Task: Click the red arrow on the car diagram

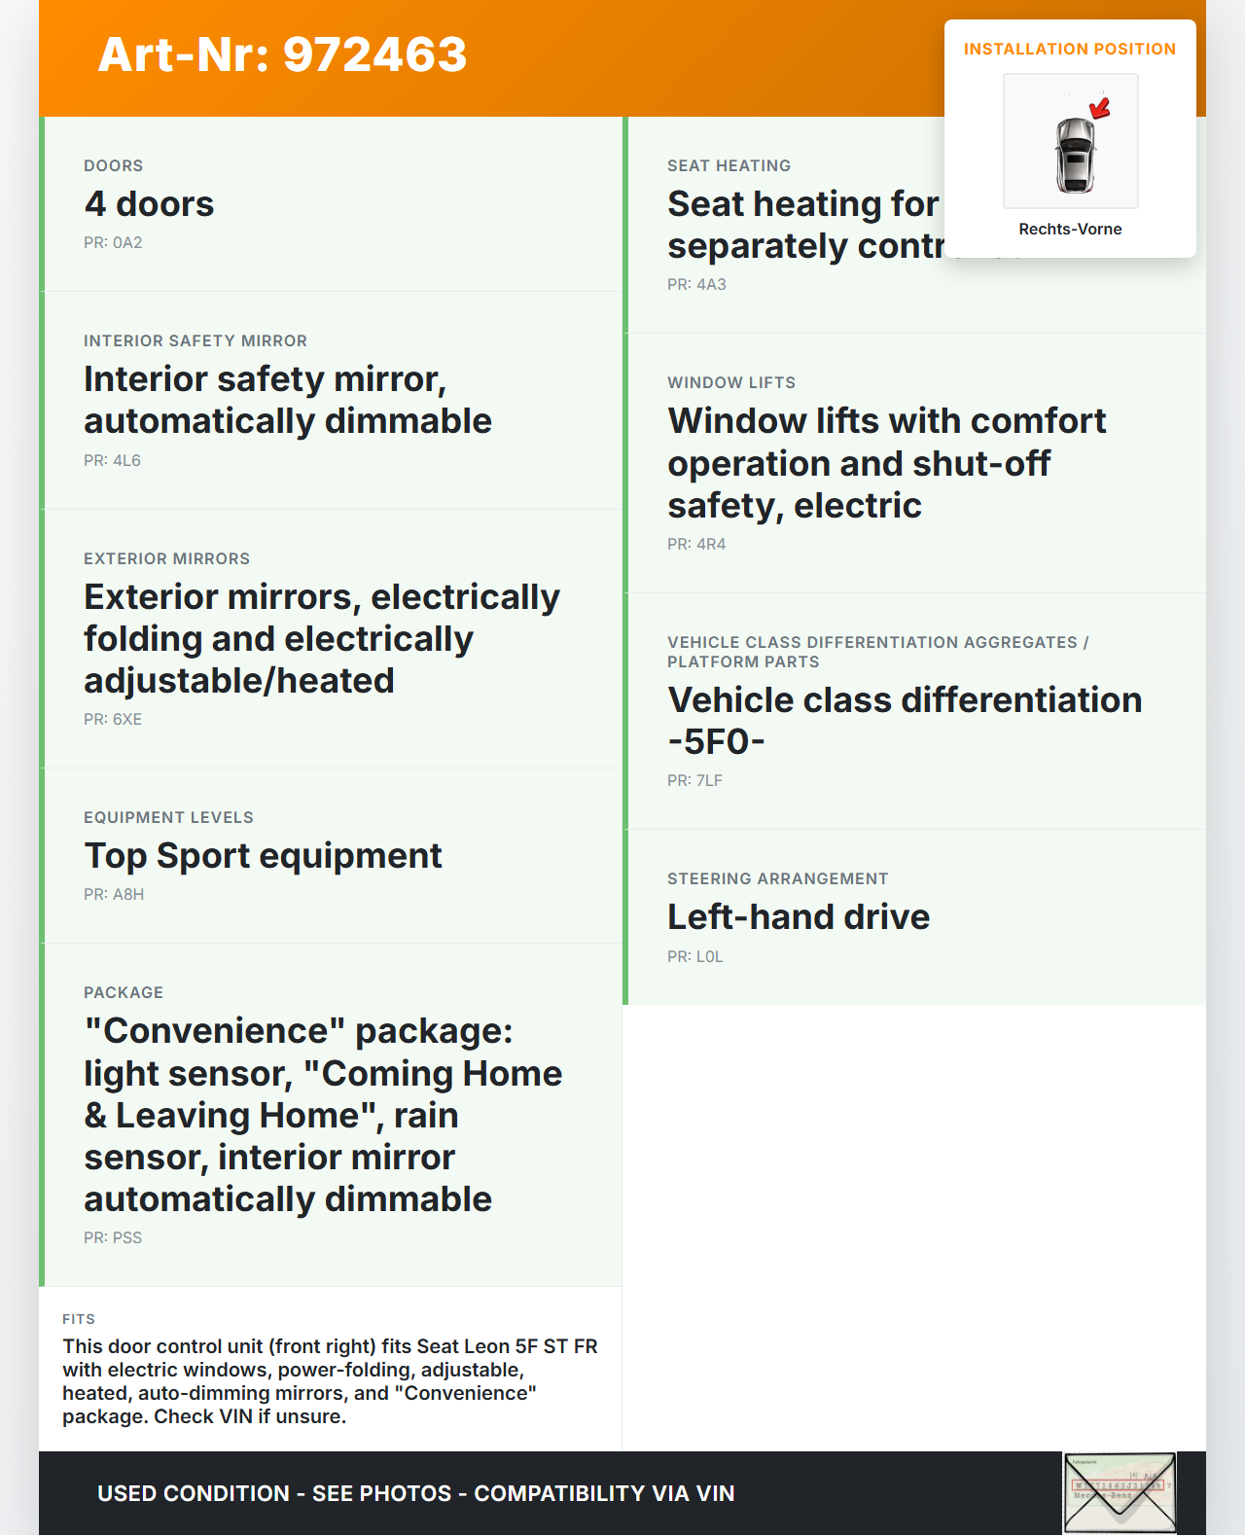Action: 1099,108
